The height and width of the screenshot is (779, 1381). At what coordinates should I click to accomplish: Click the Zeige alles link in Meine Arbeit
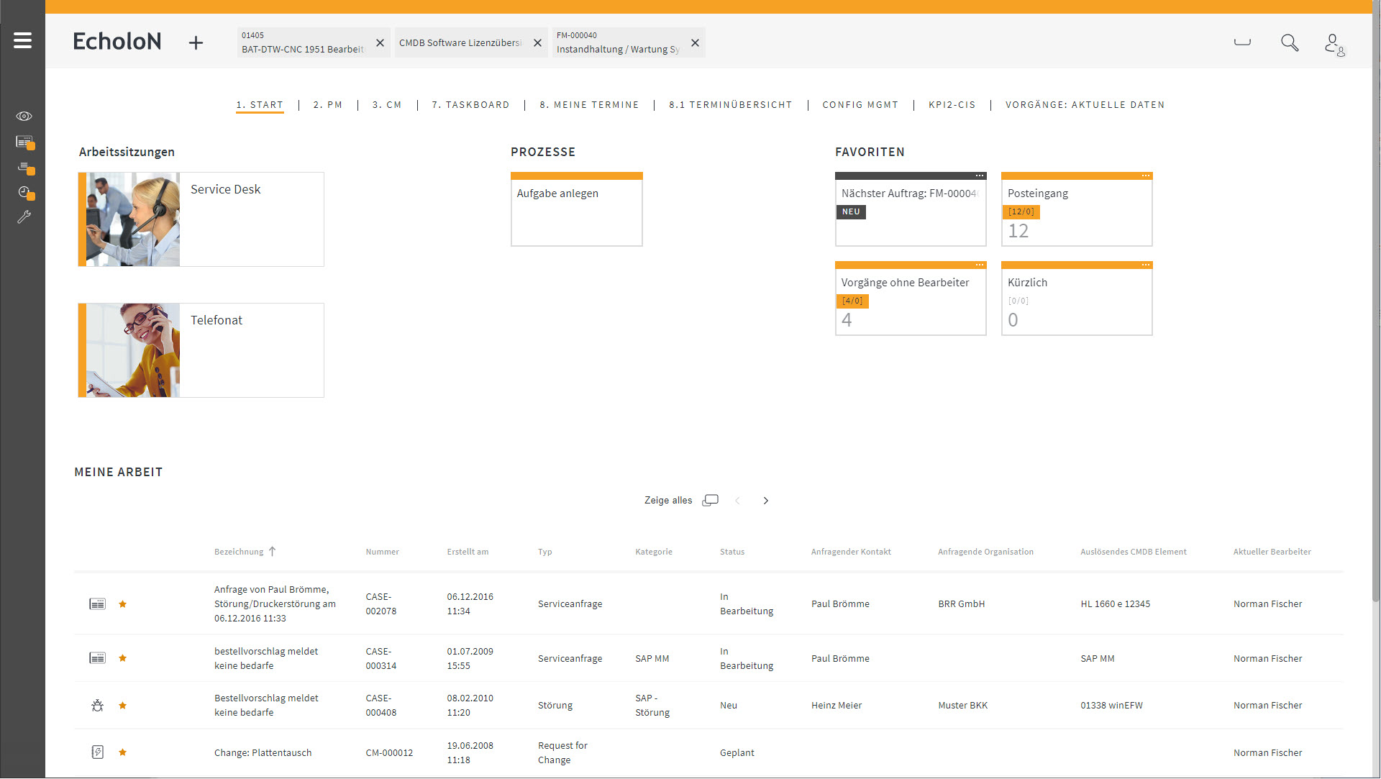[x=668, y=500]
